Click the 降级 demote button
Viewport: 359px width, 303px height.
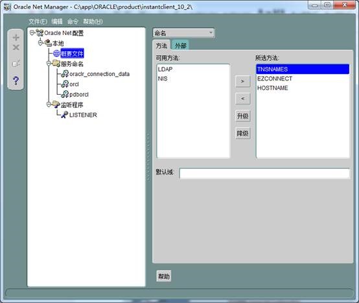click(x=243, y=134)
